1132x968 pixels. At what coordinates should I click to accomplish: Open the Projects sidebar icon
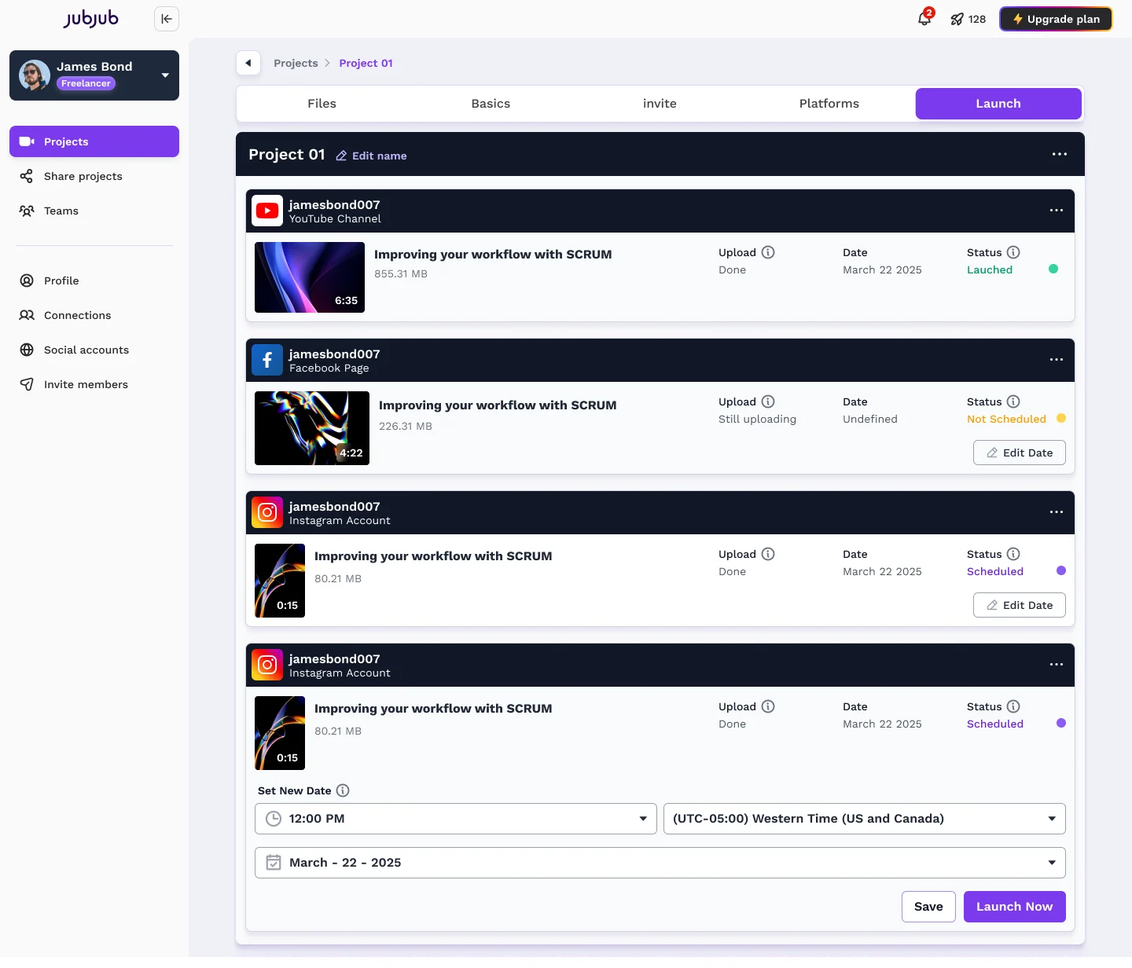[x=28, y=141]
